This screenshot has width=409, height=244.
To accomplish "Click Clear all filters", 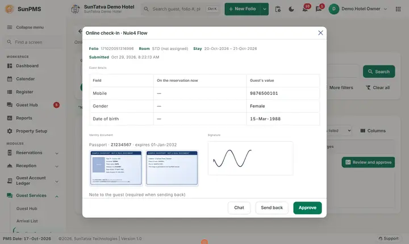I will (x=378, y=87).
